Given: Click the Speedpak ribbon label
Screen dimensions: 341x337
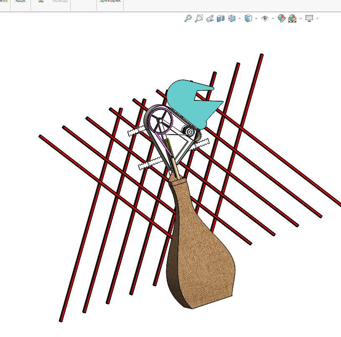Looking at the screenshot, I should pos(110,1).
